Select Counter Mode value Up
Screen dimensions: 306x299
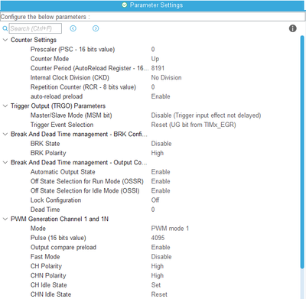[155, 59]
